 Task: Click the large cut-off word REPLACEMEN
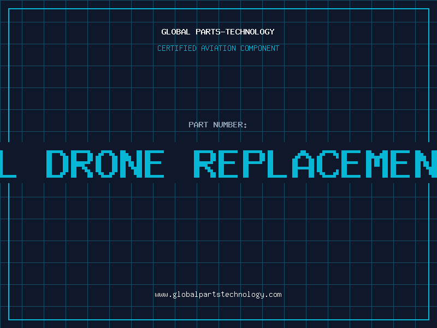click(315, 164)
